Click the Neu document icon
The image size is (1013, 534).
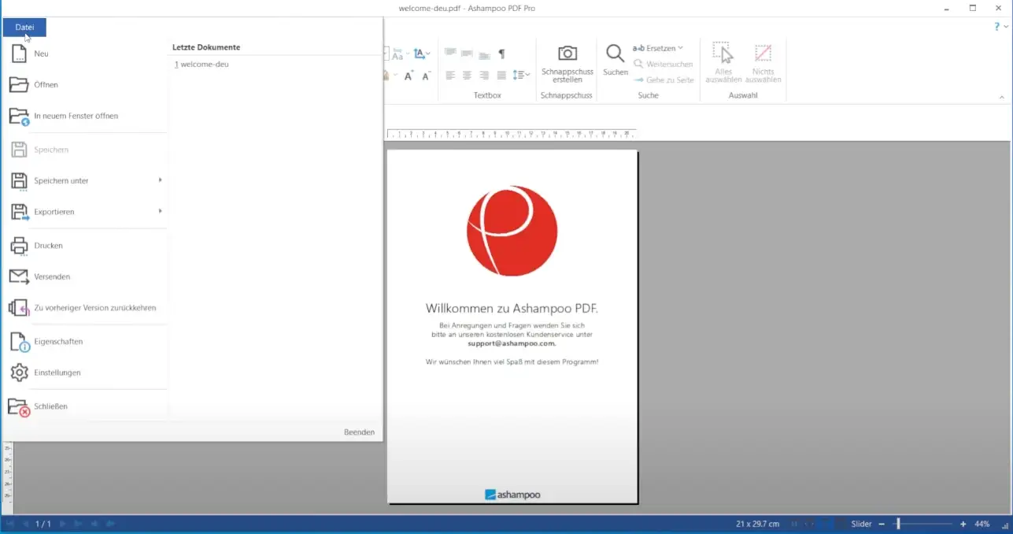(19, 54)
